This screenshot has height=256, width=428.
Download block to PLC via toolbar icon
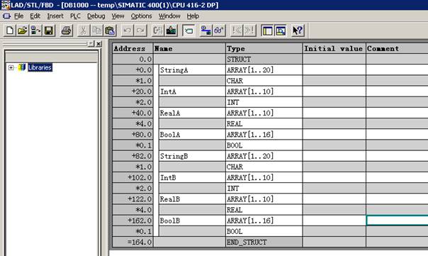click(171, 30)
